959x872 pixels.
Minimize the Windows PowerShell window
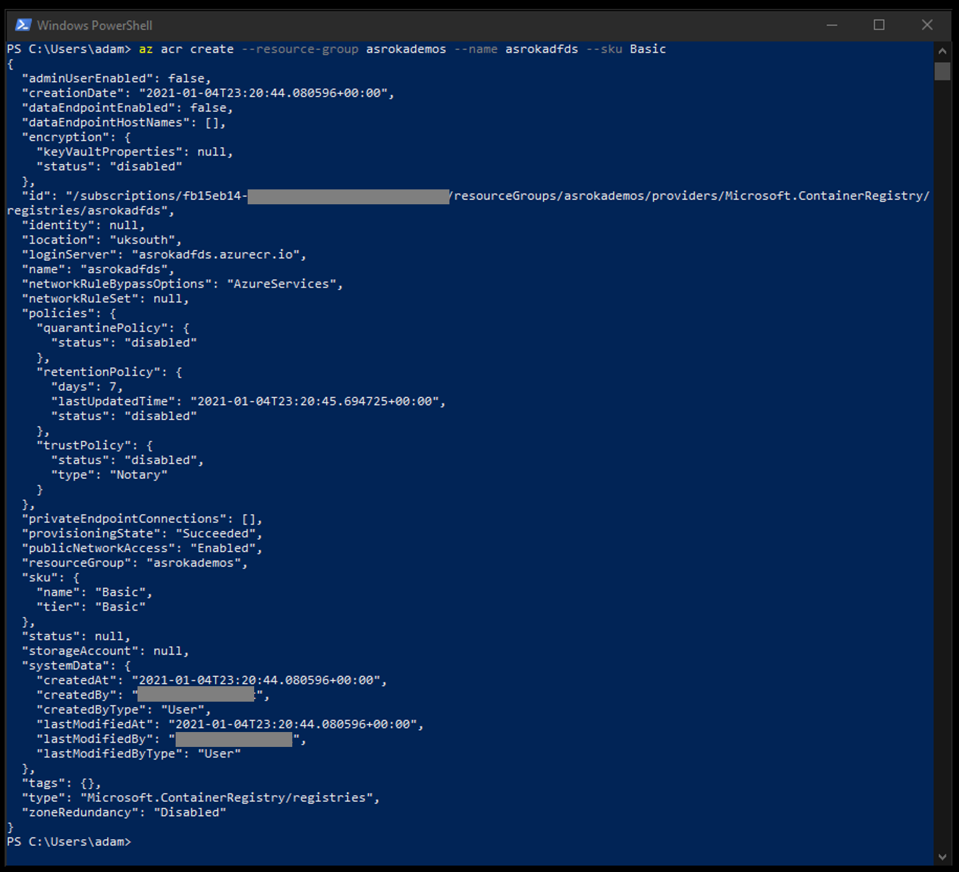[832, 25]
